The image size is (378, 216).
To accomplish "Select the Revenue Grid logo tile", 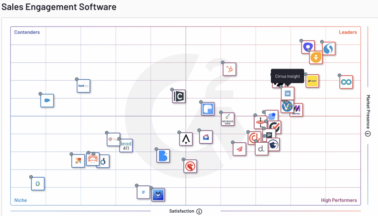I will point(228,119).
